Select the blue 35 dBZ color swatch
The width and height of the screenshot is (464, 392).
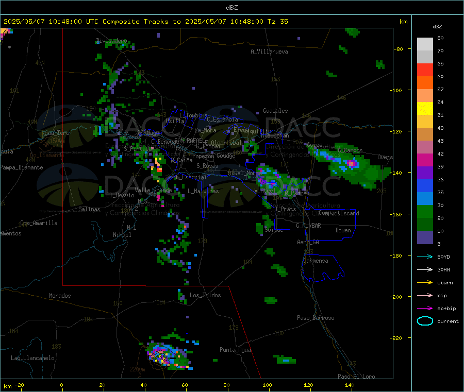[425, 185]
